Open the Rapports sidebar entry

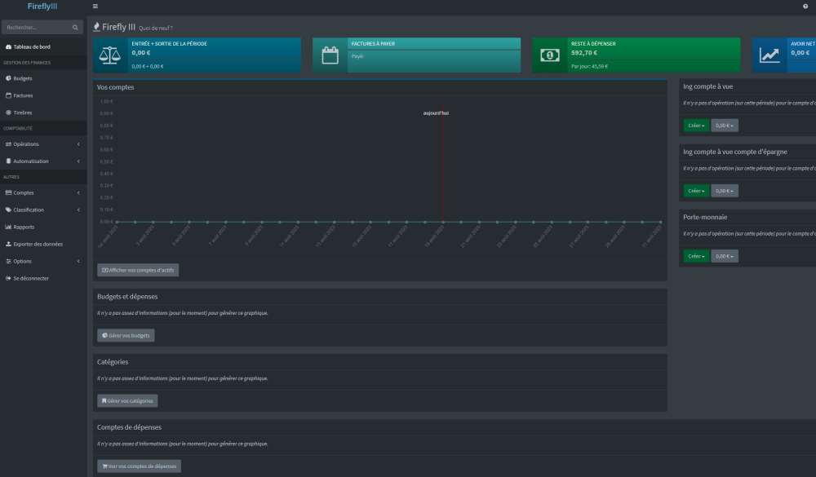[x=44, y=227]
